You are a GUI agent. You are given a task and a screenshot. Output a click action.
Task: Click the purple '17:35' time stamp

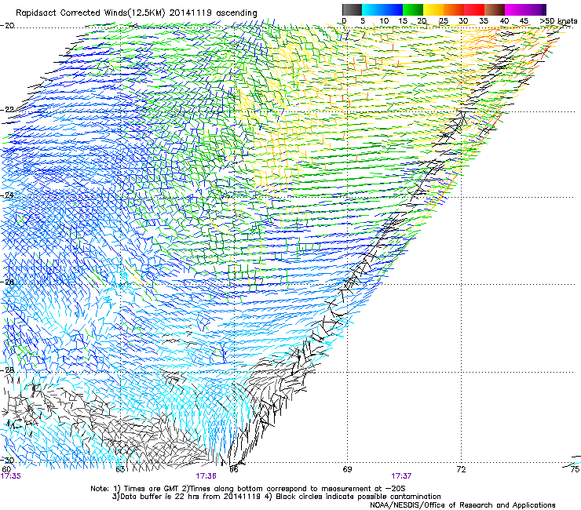click(x=11, y=476)
